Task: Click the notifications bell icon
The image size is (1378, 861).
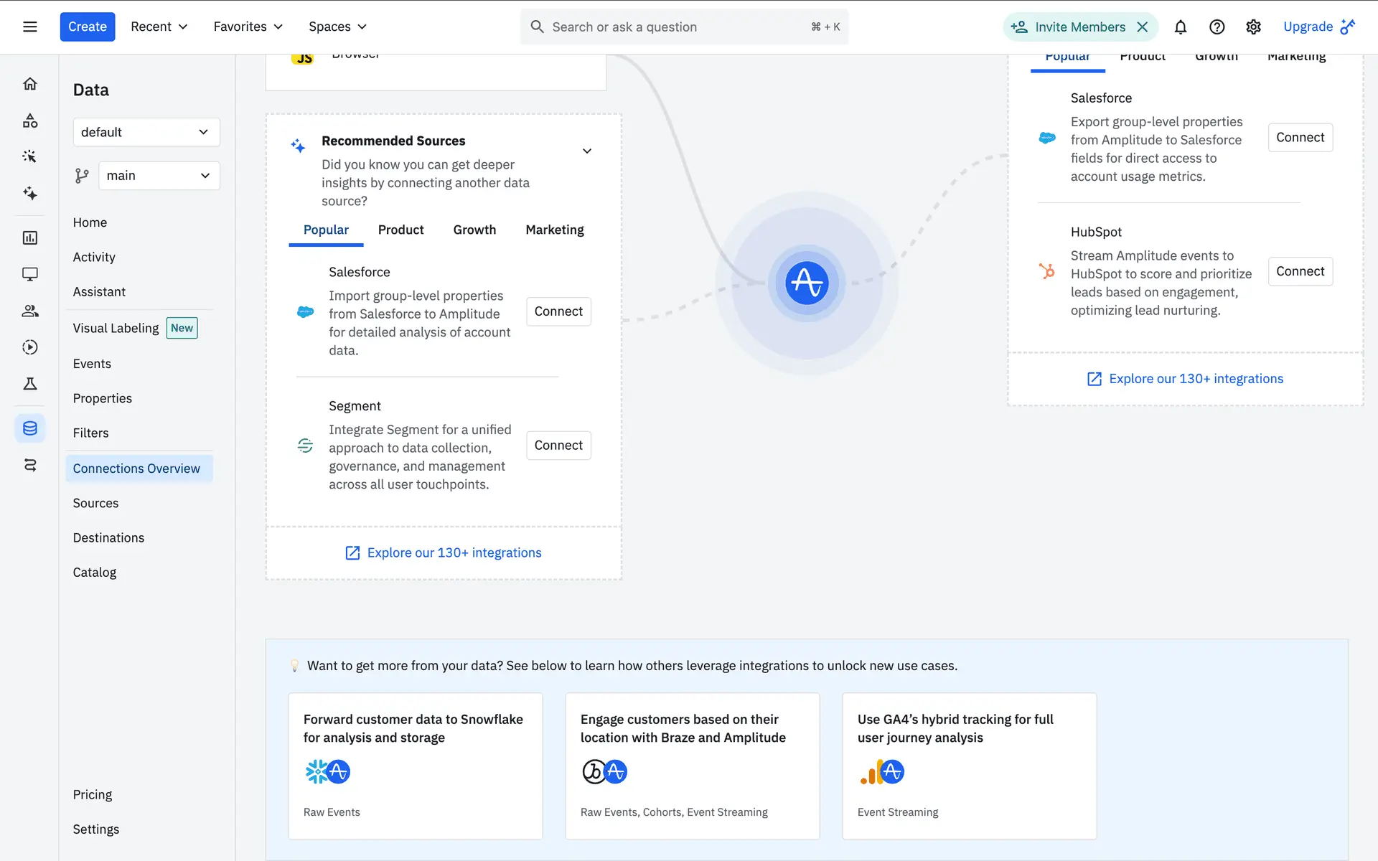Action: click(1180, 27)
